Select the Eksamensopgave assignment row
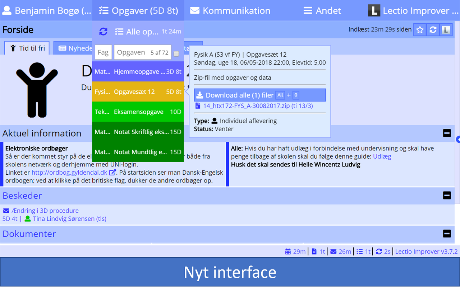 point(138,112)
